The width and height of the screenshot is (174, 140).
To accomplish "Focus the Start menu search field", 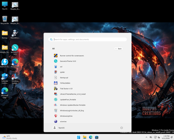I will (88, 39).
